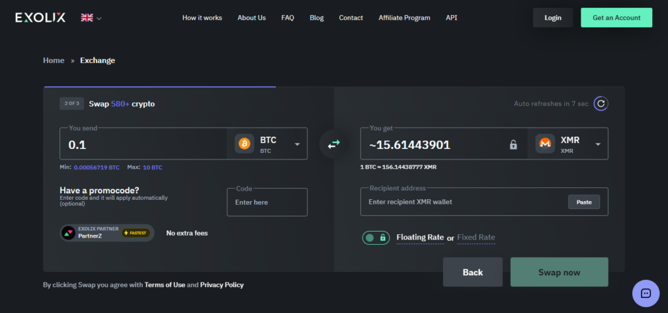Open the Terms of Use link
The image size is (668, 313).
pyautogui.click(x=165, y=285)
